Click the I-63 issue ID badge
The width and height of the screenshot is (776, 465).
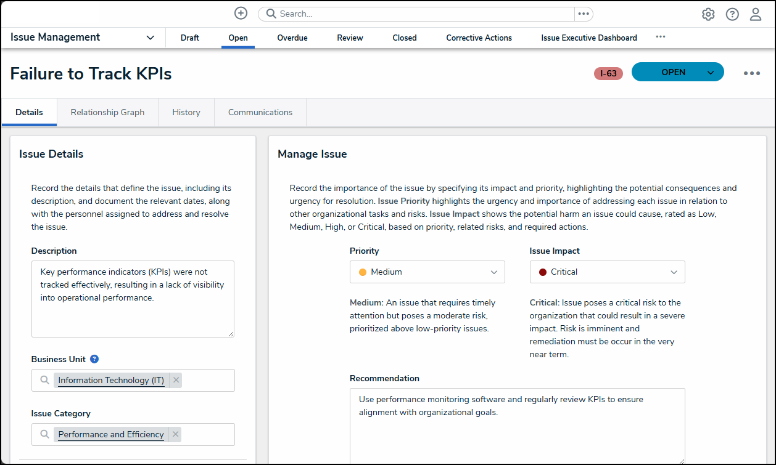pyautogui.click(x=608, y=73)
